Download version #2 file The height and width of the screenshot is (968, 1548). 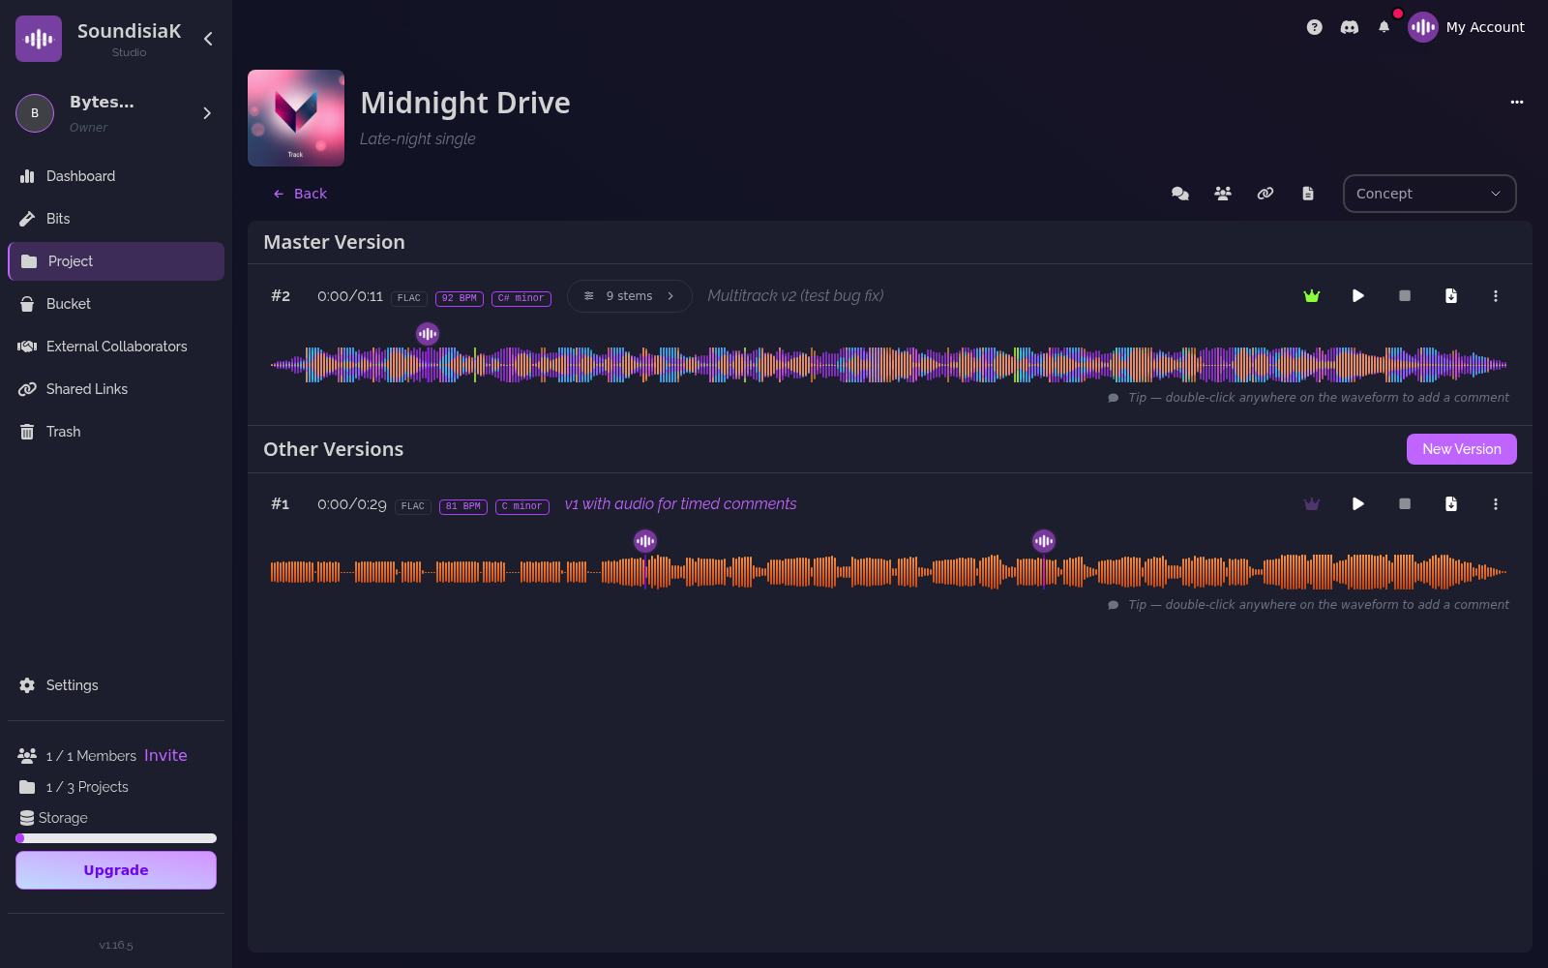(1451, 296)
